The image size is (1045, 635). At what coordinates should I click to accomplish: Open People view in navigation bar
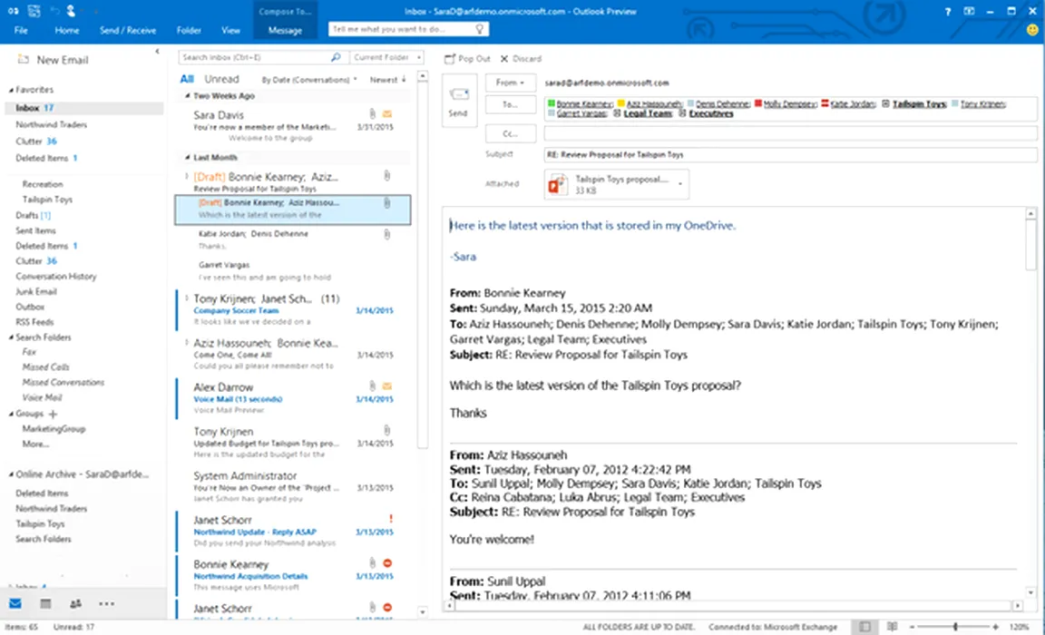pos(75,603)
